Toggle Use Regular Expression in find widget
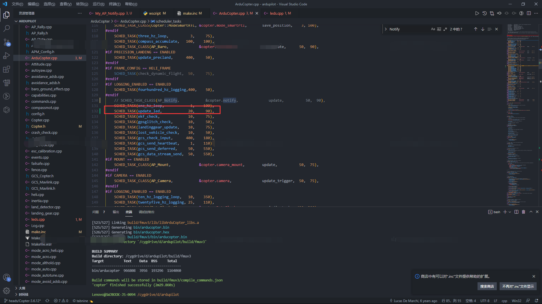 (x=445, y=29)
